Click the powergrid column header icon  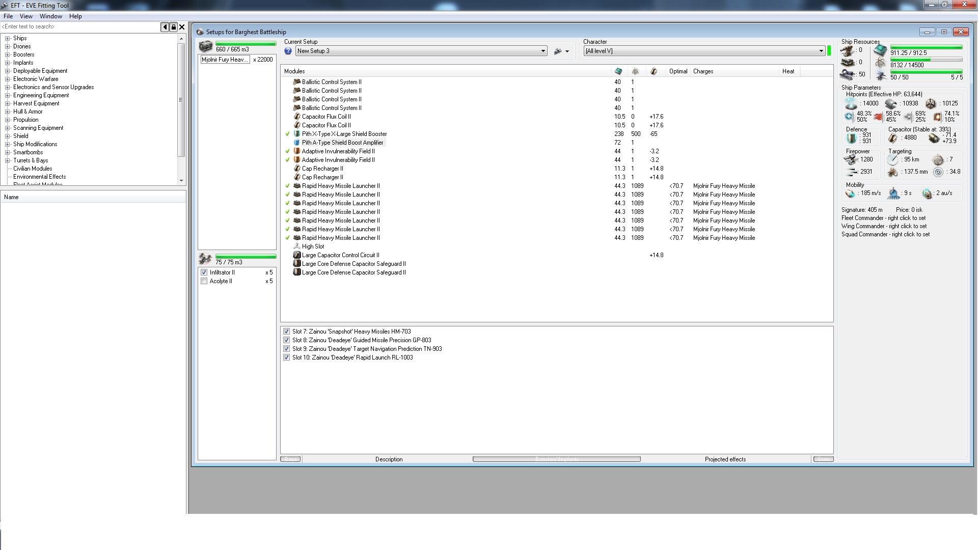point(635,71)
